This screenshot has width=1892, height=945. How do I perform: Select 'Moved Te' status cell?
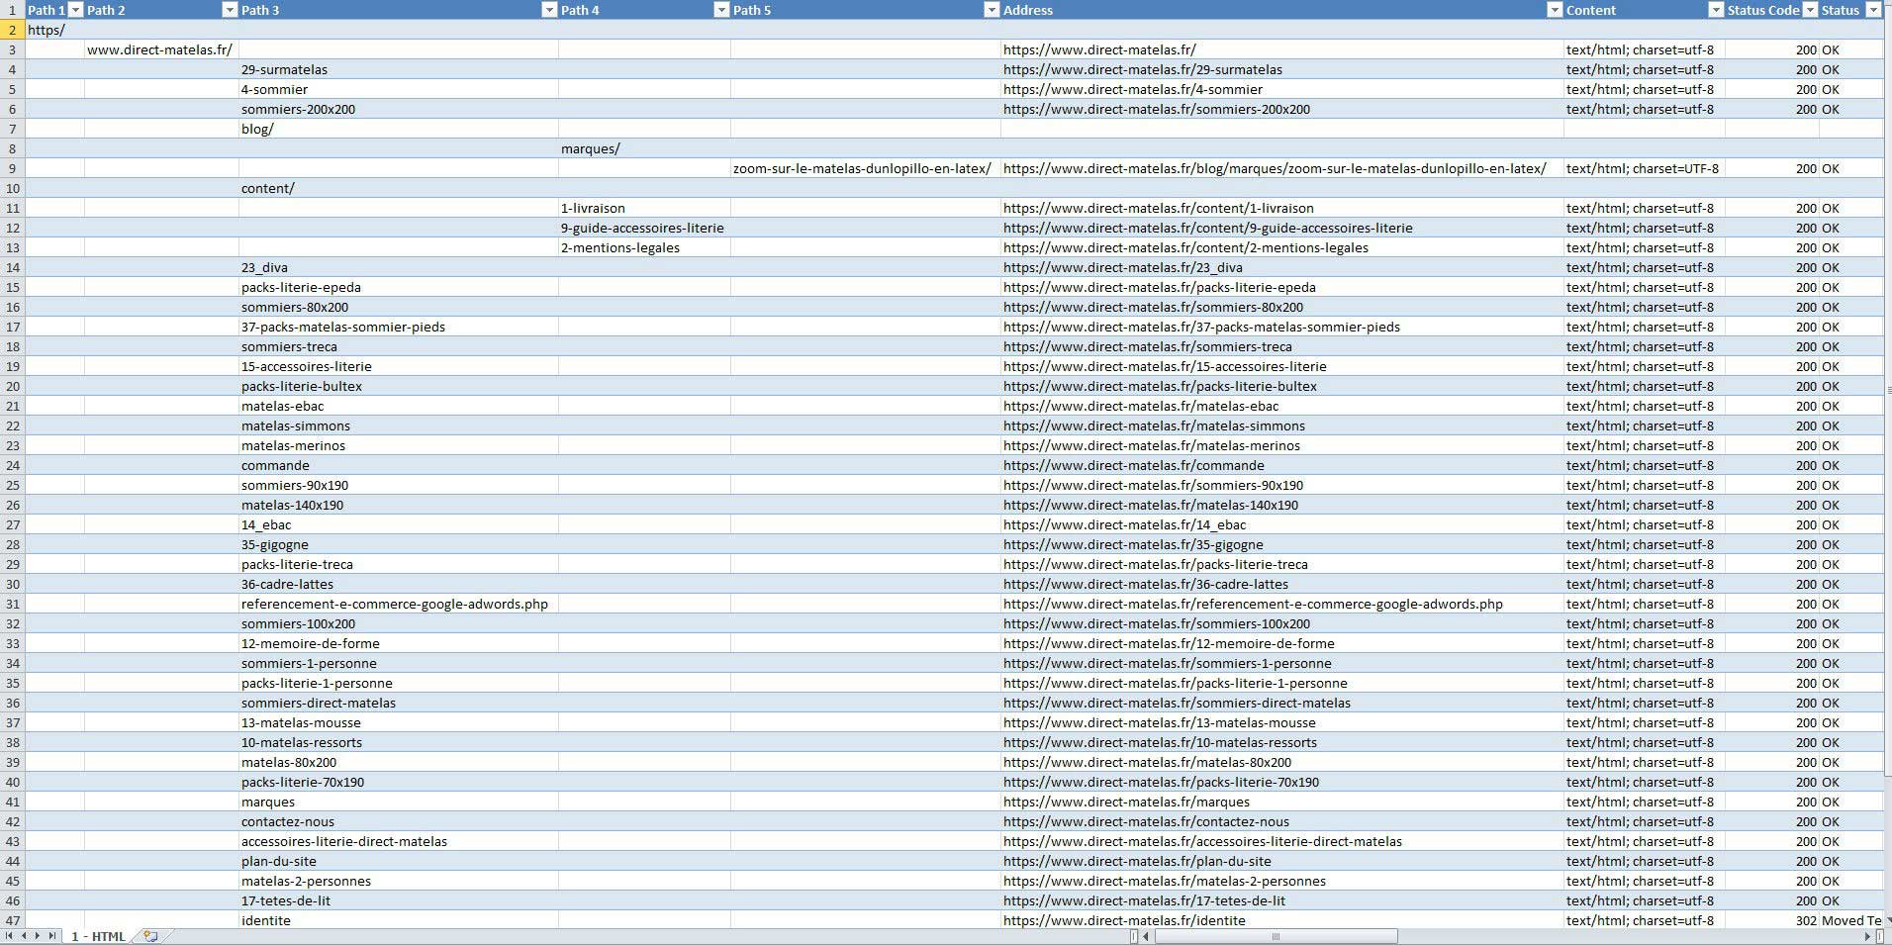(1851, 920)
